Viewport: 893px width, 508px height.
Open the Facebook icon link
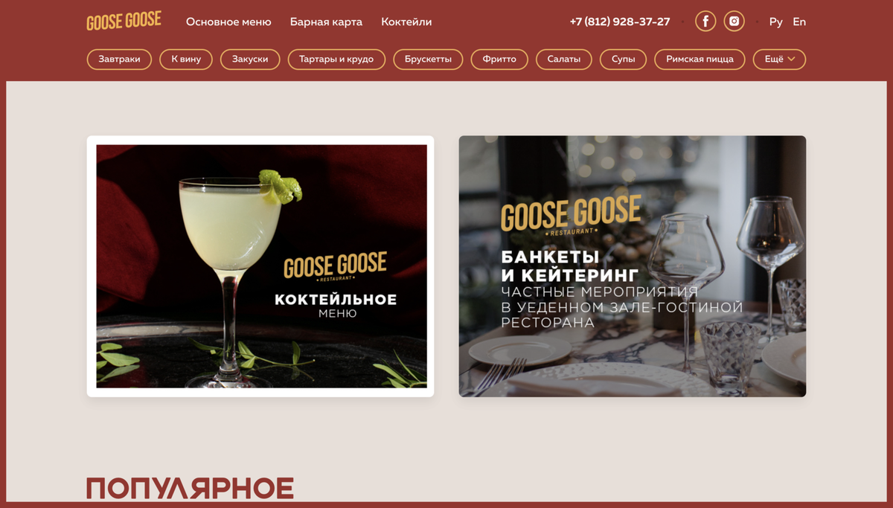coord(705,21)
